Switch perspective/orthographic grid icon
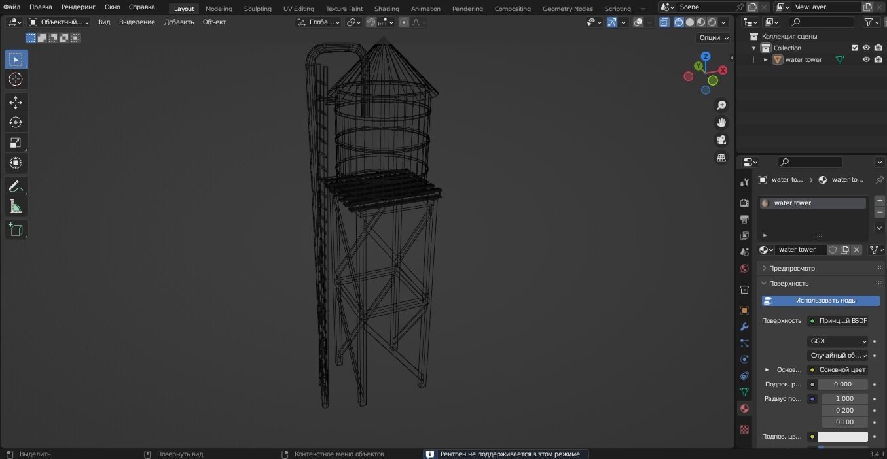This screenshot has height=459, width=887. pyautogui.click(x=721, y=158)
